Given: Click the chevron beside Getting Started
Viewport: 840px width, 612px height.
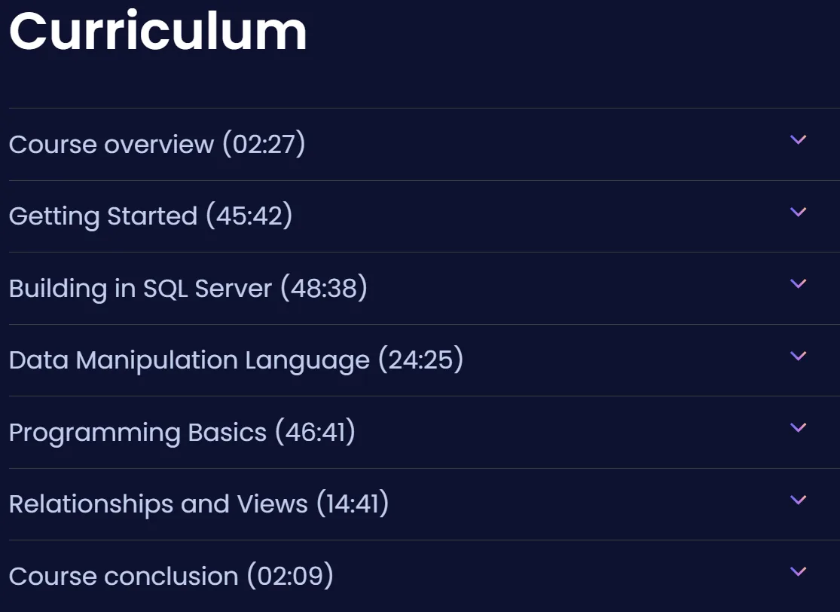Looking at the screenshot, I should pyautogui.click(x=799, y=213).
